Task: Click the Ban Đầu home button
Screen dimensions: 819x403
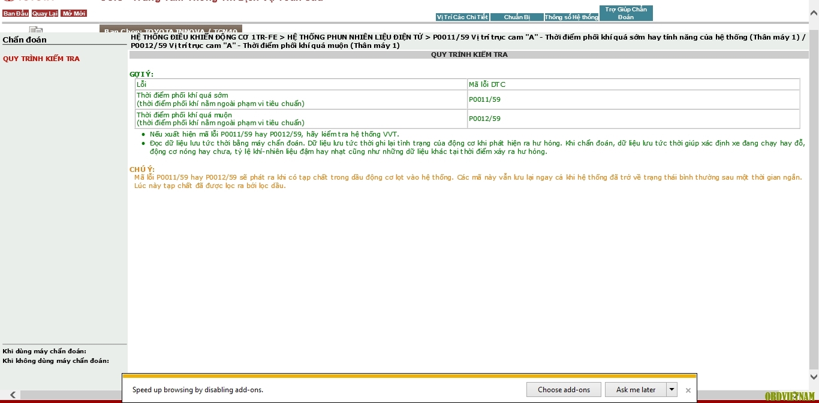Action: point(16,13)
